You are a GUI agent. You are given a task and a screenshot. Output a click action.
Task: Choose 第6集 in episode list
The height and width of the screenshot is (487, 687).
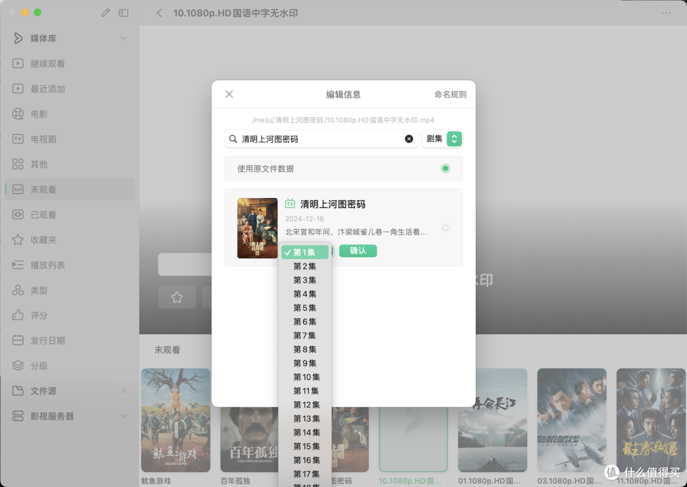click(x=305, y=321)
